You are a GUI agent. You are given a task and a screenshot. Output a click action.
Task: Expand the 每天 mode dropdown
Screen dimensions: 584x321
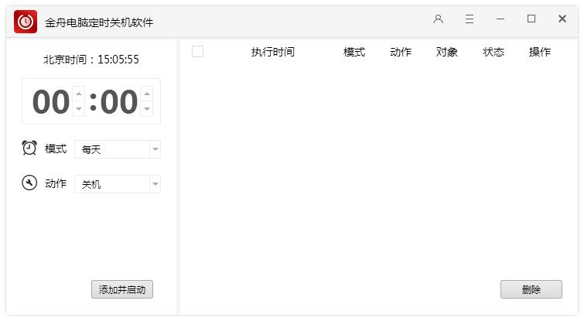point(155,149)
